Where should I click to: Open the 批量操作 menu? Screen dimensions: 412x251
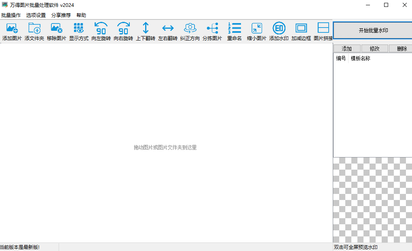point(11,15)
